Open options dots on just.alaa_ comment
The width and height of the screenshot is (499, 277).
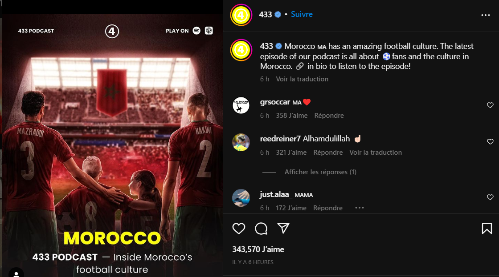(x=359, y=208)
